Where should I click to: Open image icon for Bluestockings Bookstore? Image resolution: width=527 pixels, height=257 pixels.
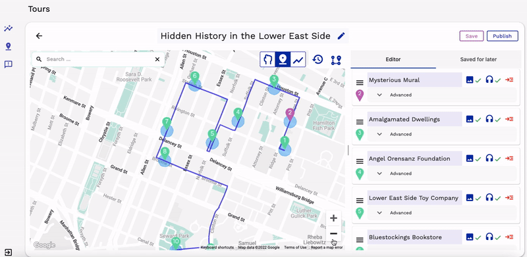[x=470, y=237]
